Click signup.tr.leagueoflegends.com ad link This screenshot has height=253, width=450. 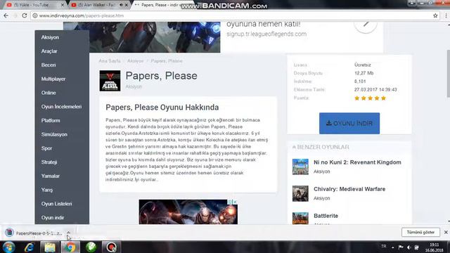266,34
